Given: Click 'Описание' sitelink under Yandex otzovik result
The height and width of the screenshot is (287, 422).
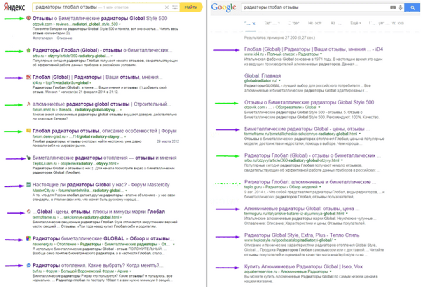Looking at the screenshot, I should 64,38.
